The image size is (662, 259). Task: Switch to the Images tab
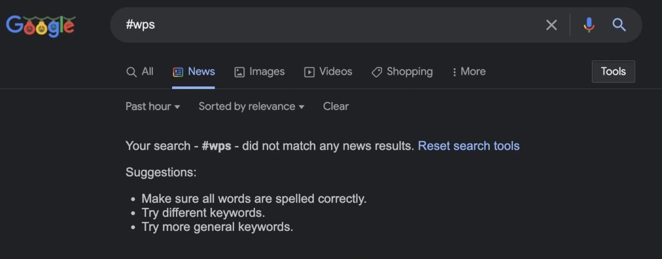(260, 71)
